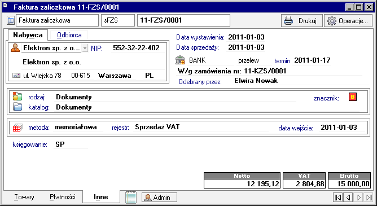Click the Admin user button
Image resolution: width=377 pixels, height=206 pixels.
coord(159,198)
